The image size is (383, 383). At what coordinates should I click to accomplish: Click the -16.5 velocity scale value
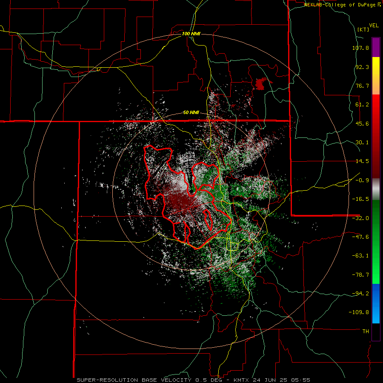tap(360, 199)
